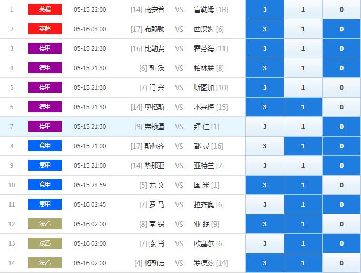Toggle the 3 option for 南安普 vs 富勒姆
361x273 pixels.
pyautogui.click(x=264, y=9)
